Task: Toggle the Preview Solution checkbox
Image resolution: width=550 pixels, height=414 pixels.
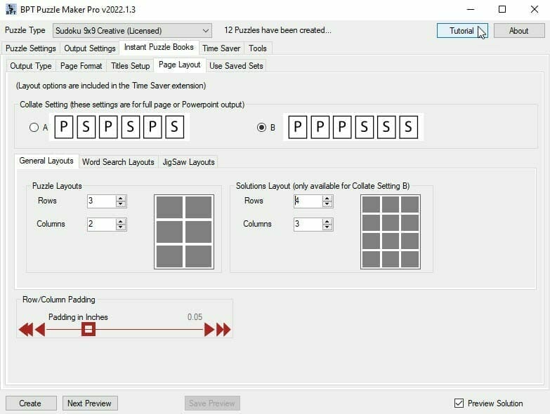Action: [459, 403]
